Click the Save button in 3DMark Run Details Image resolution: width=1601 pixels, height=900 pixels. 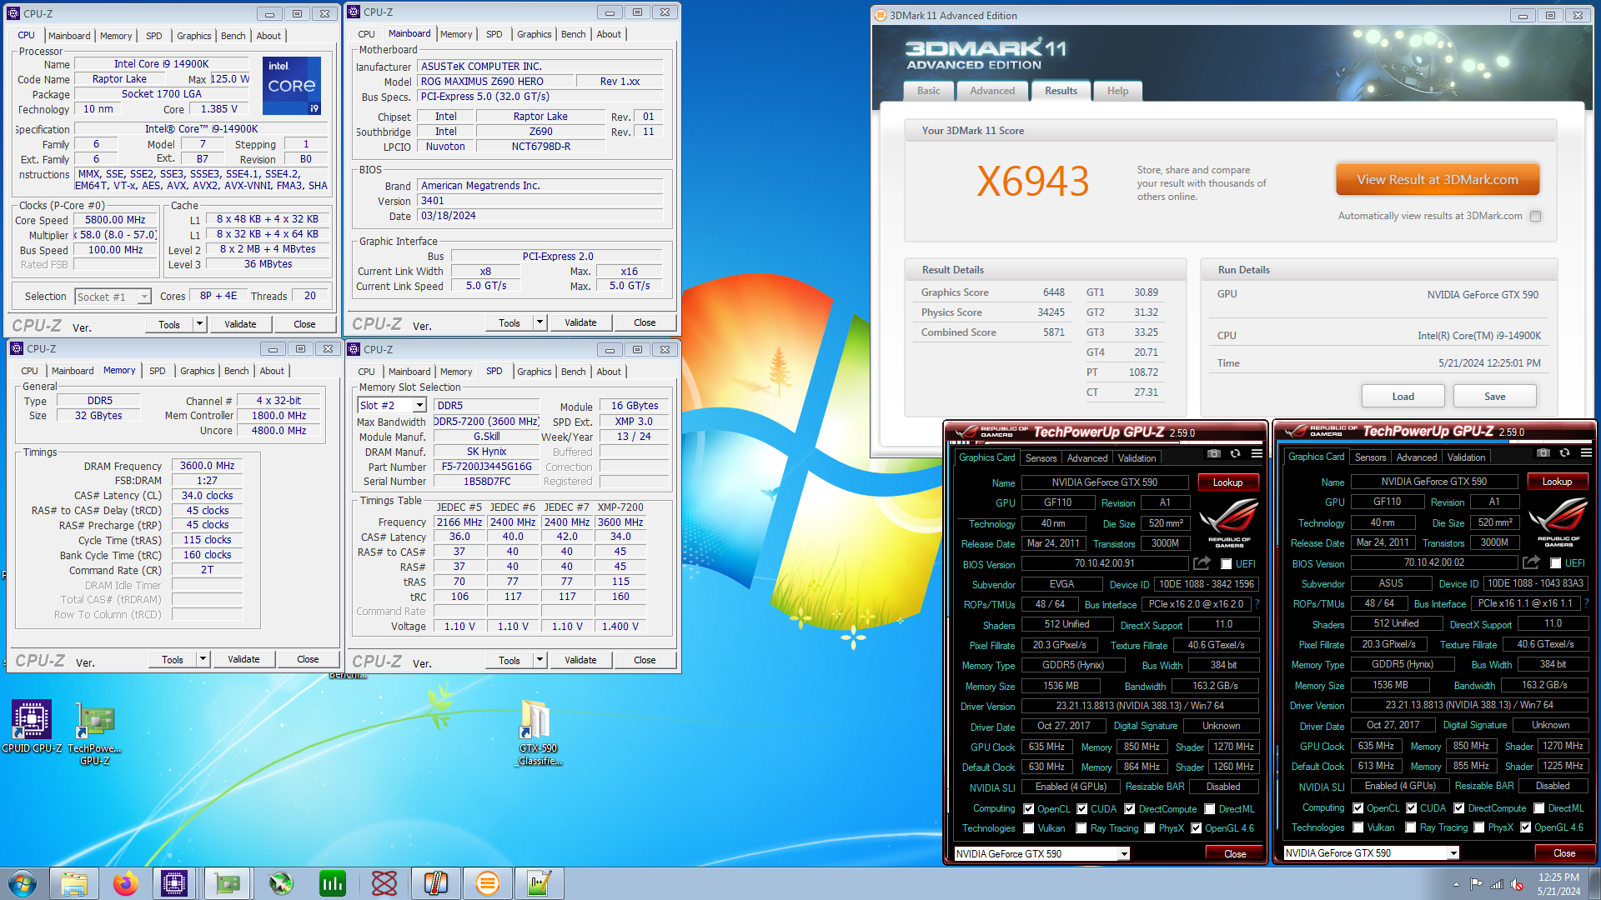pyautogui.click(x=1495, y=397)
